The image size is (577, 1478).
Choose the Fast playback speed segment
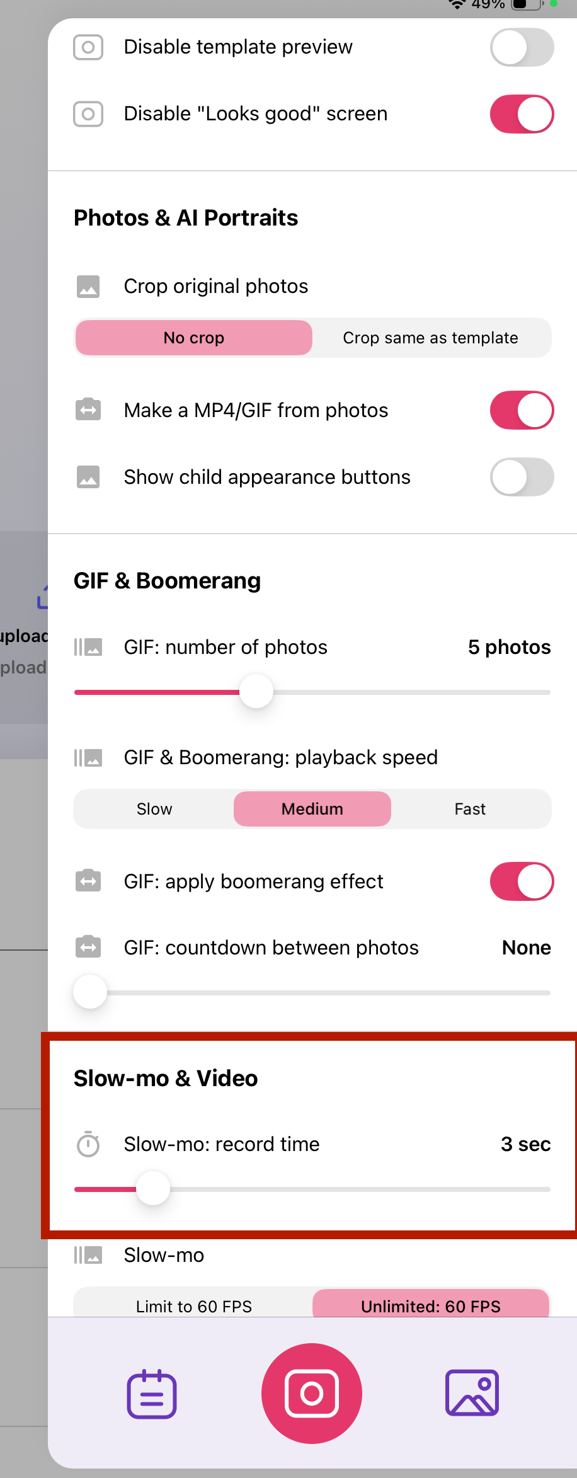click(x=470, y=809)
